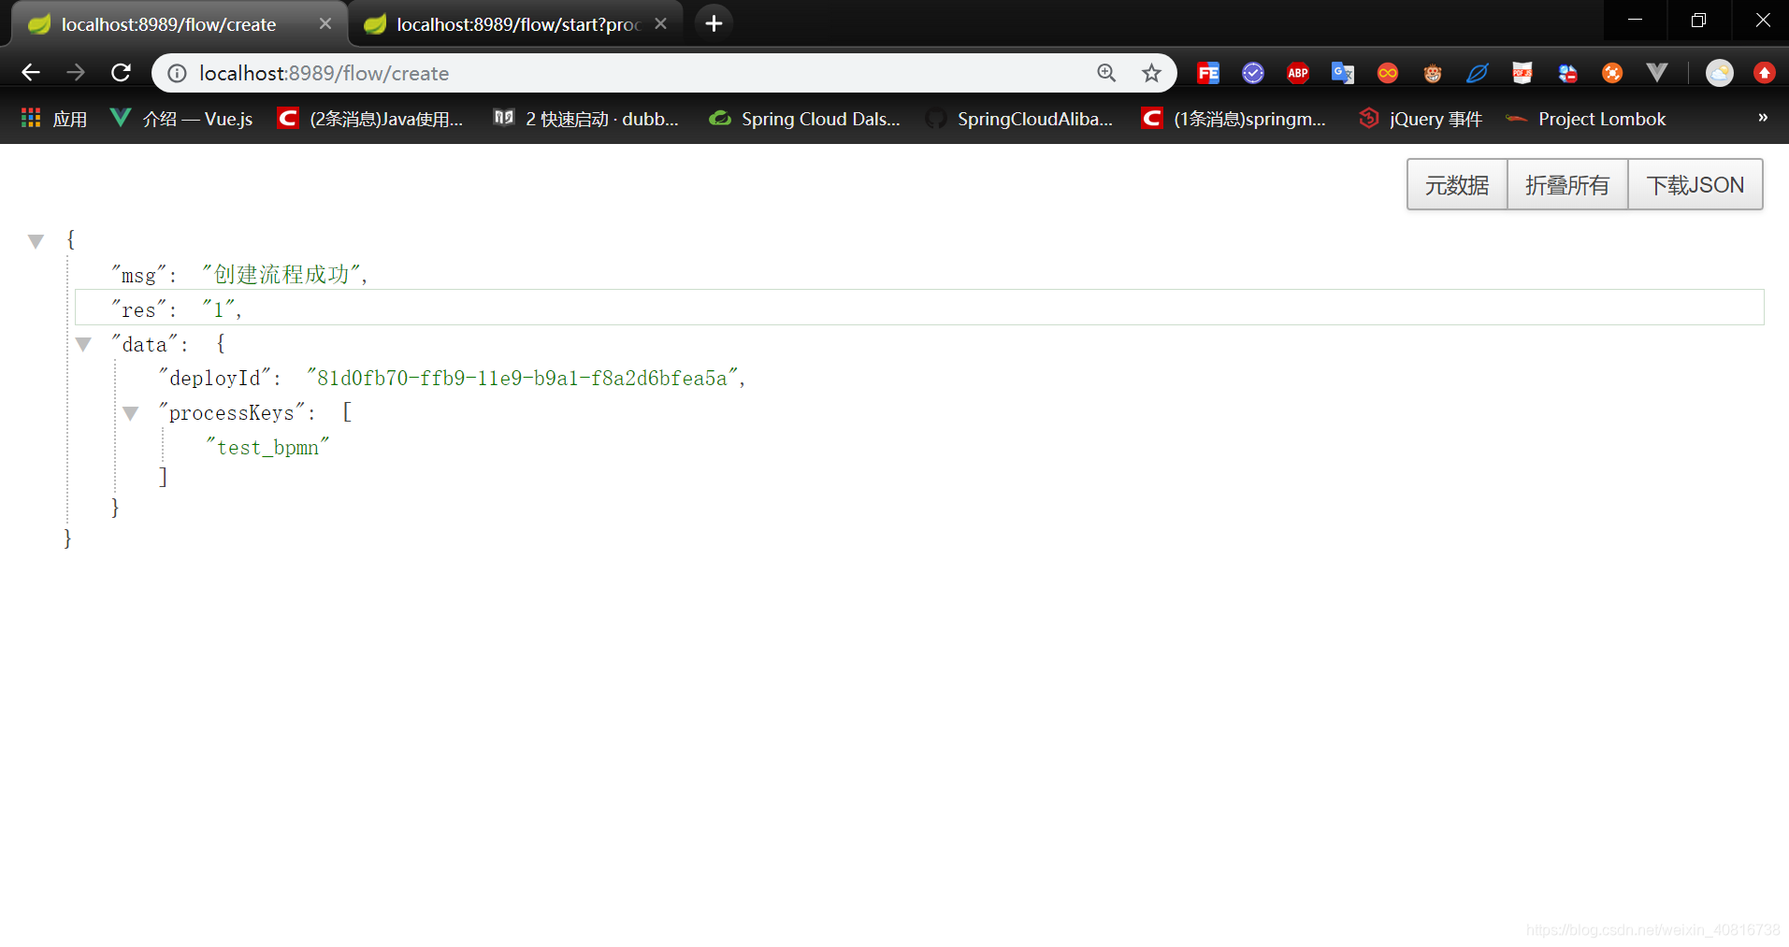Bookmark this page with the star
Image resolution: width=1789 pixels, height=947 pixels.
tap(1151, 73)
